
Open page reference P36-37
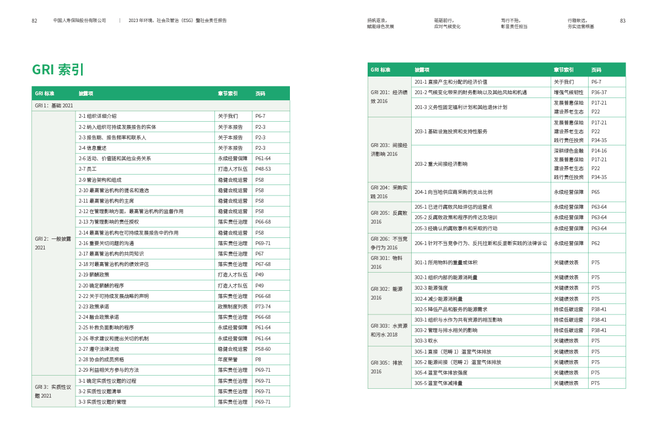click(599, 93)
